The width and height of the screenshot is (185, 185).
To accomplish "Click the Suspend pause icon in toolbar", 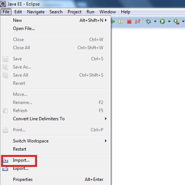I will (x=121, y=22).
